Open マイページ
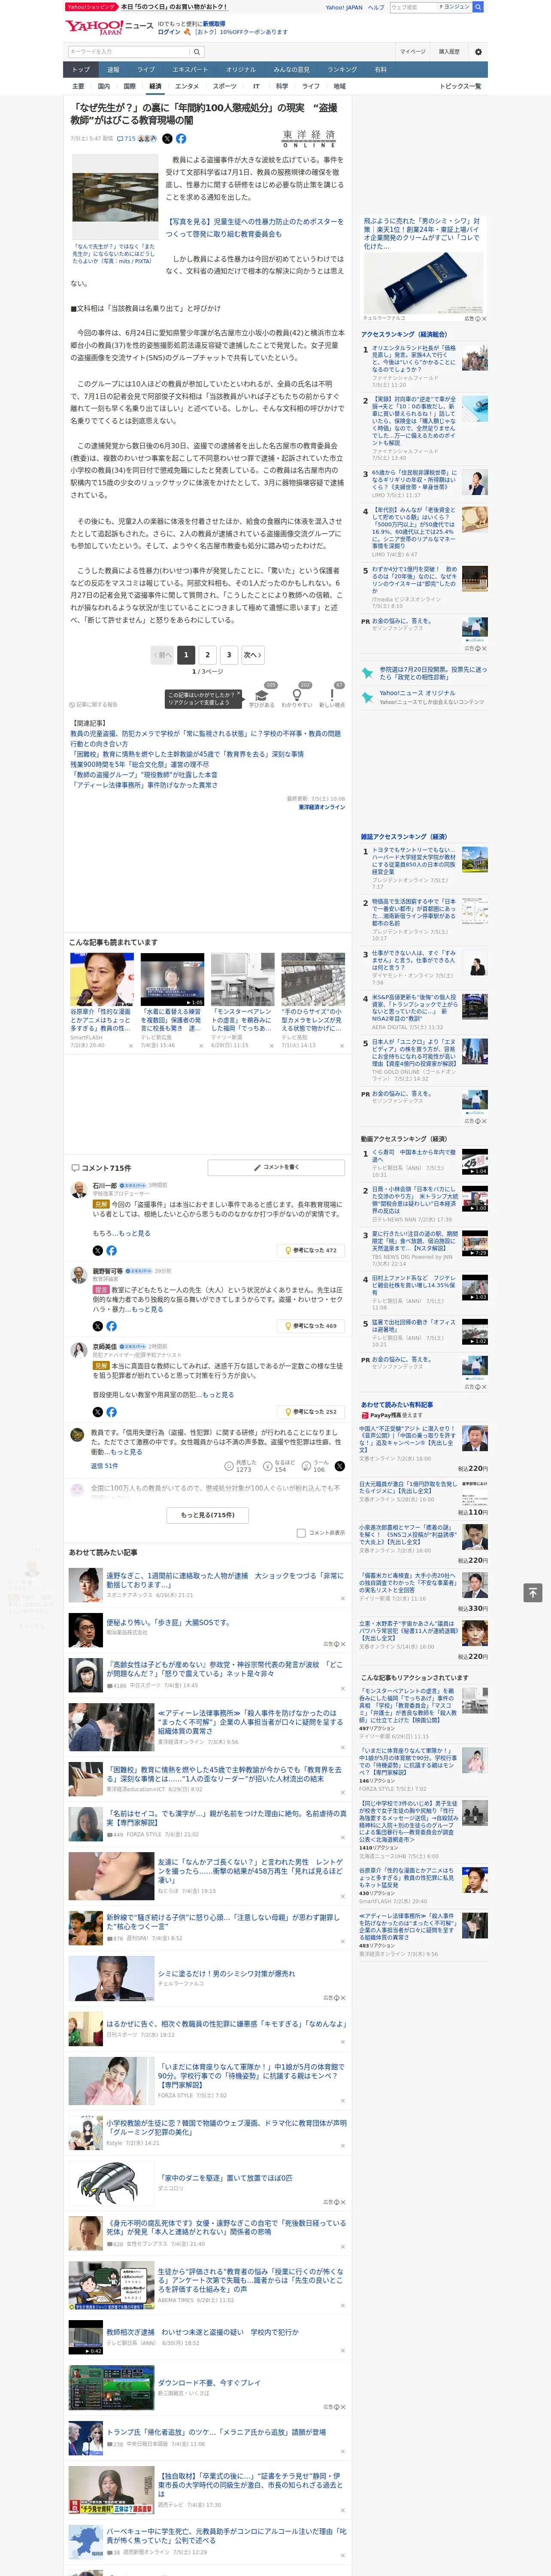The image size is (551, 2576). (412, 51)
